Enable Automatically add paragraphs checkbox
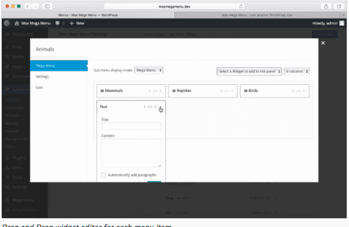The image size is (349, 227). (x=104, y=175)
